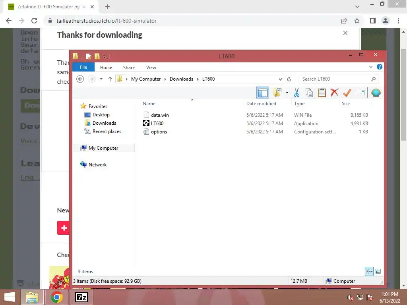Click LT600 in address breadcrumb

click(x=208, y=79)
